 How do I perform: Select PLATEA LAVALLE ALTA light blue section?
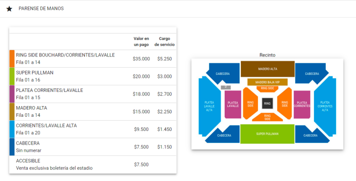209,106
